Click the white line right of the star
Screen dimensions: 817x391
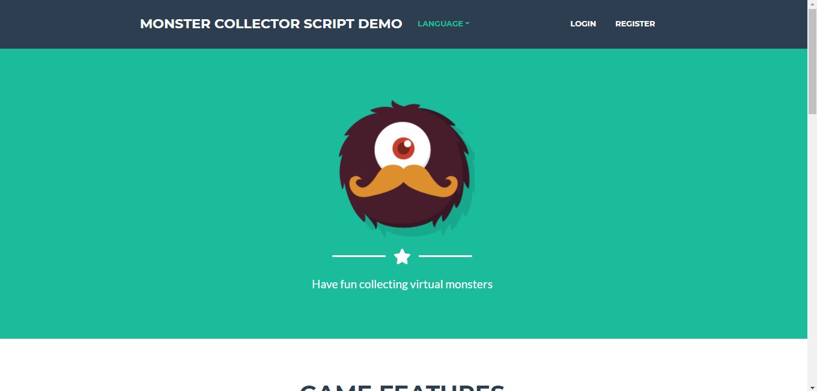pyautogui.click(x=445, y=256)
